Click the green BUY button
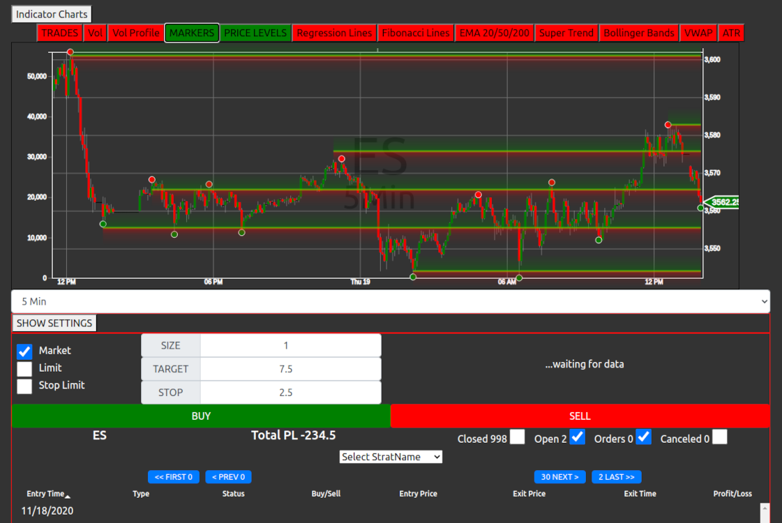 tap(201, 416)
